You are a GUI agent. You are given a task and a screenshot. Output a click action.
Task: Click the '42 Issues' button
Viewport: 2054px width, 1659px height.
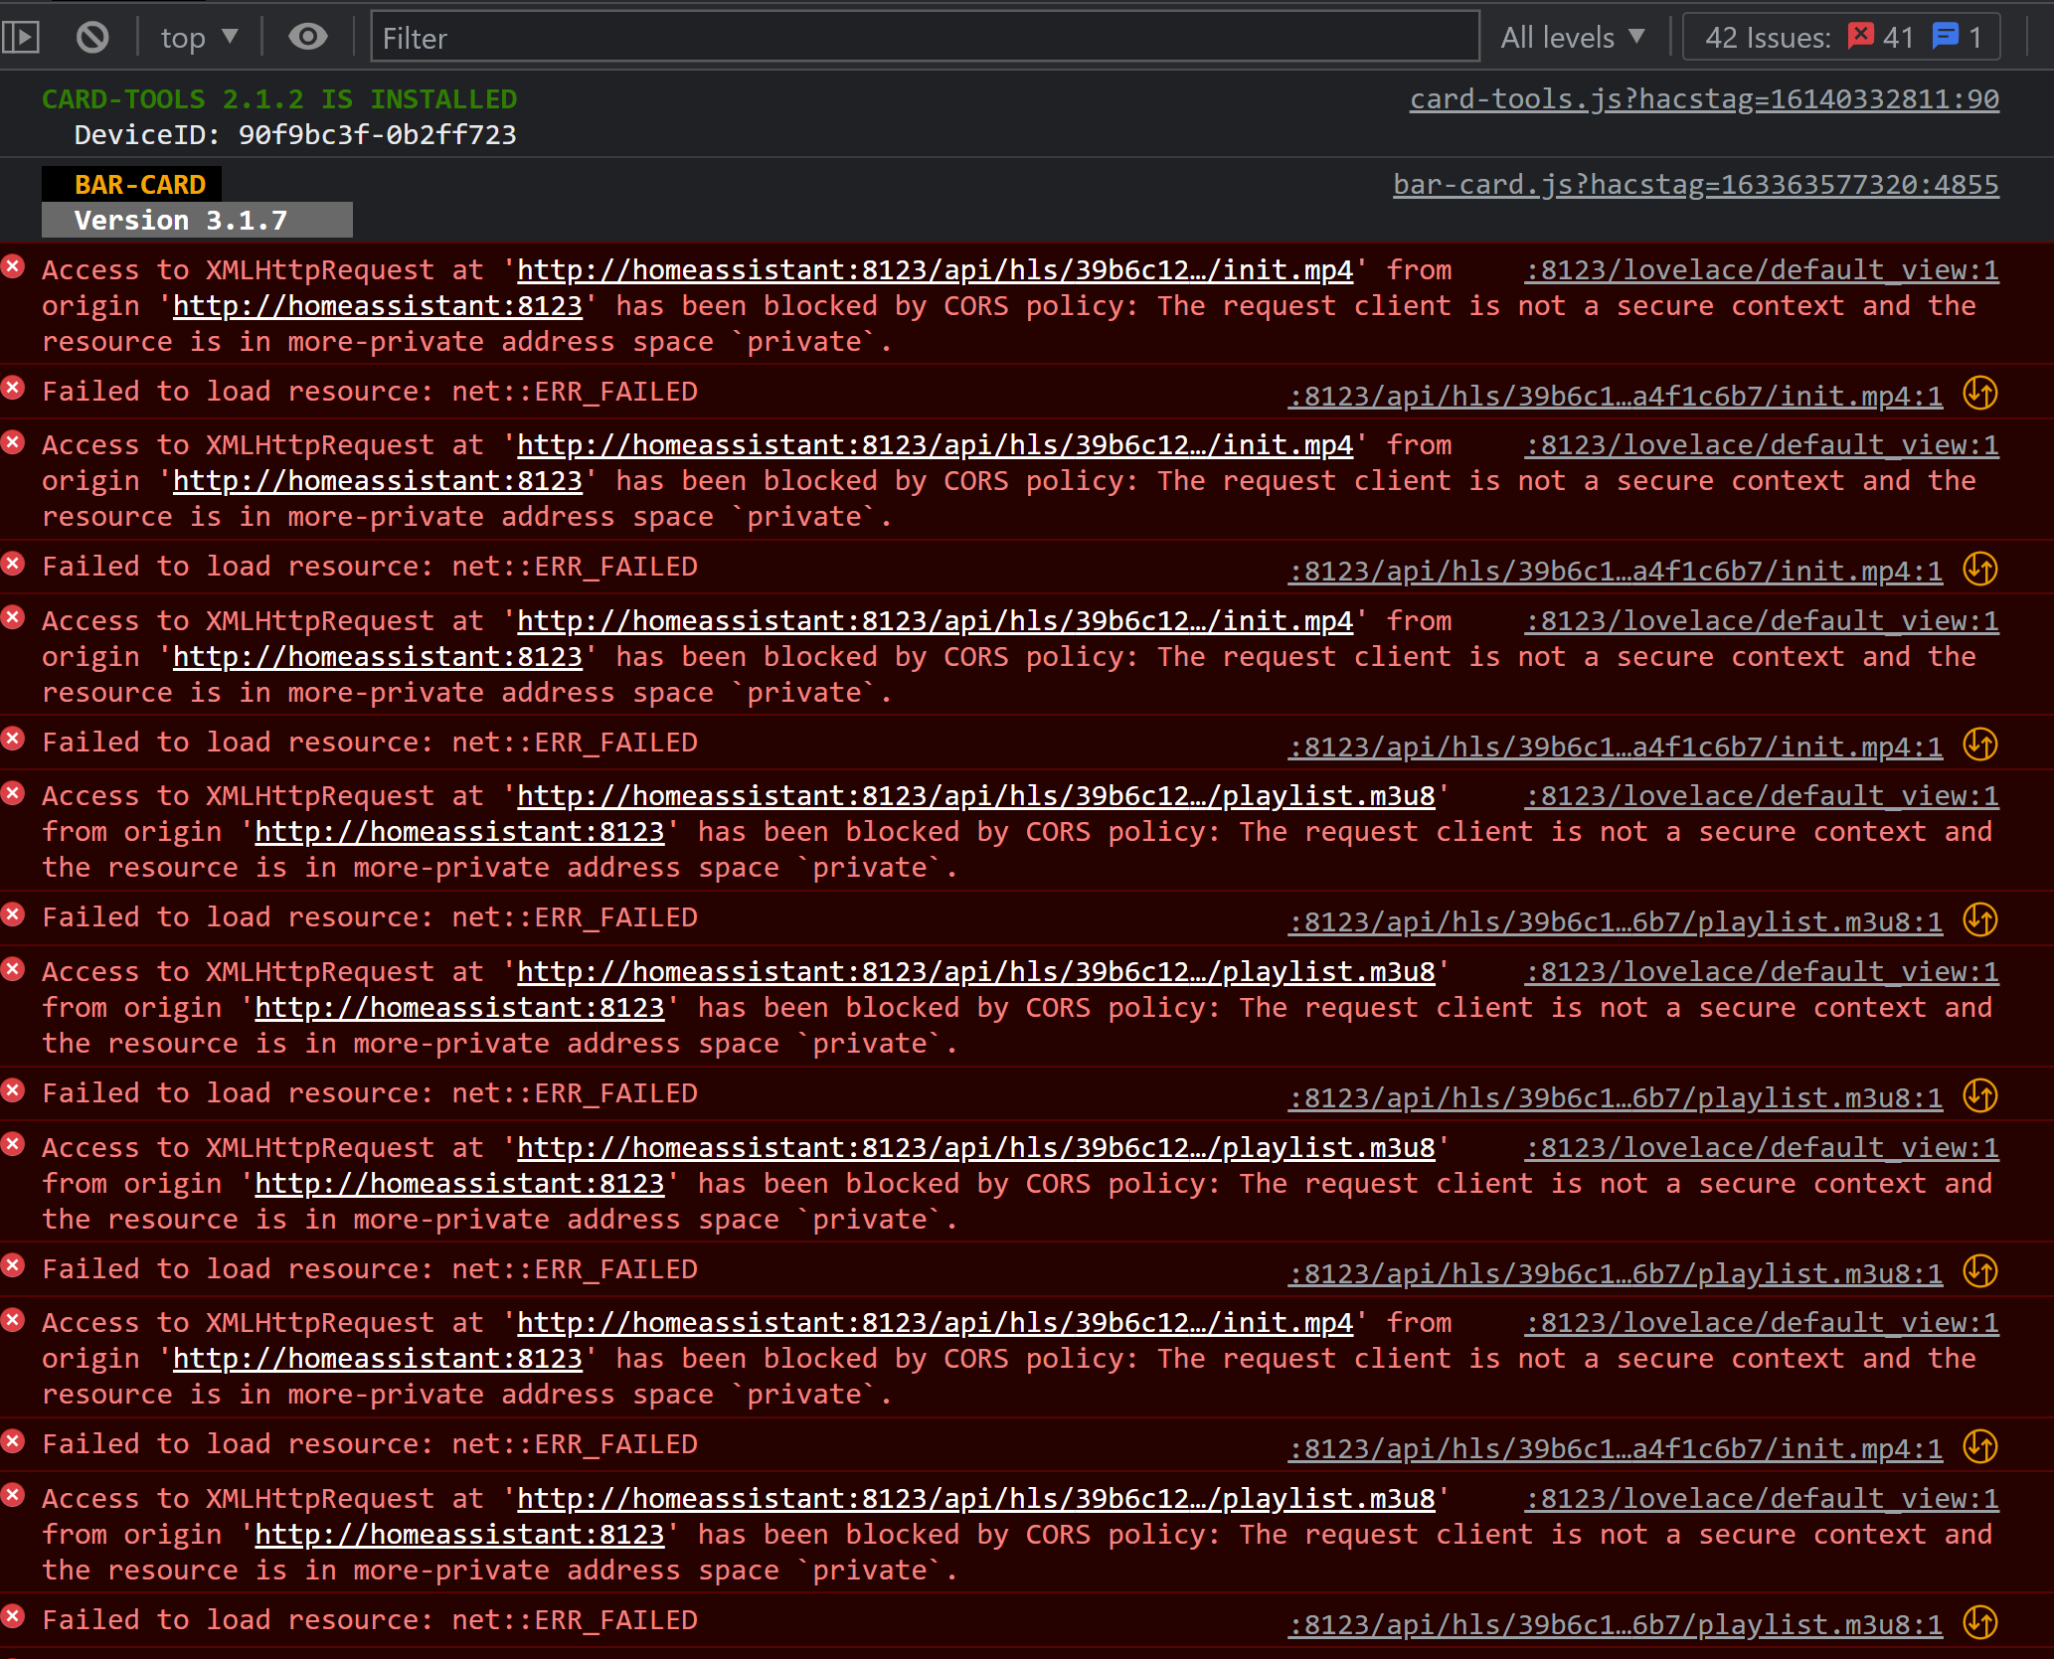click(1768, 36)
